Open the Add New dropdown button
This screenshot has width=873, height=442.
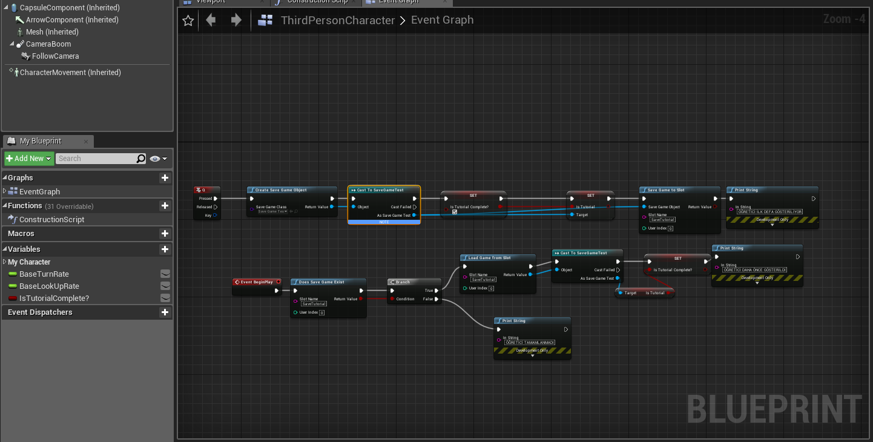coord(29,159)
